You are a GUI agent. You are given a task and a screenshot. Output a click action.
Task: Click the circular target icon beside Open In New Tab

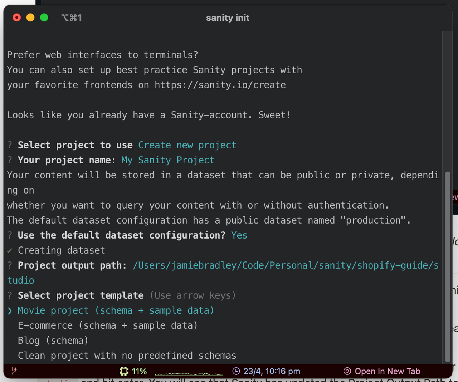pos(347,371)
